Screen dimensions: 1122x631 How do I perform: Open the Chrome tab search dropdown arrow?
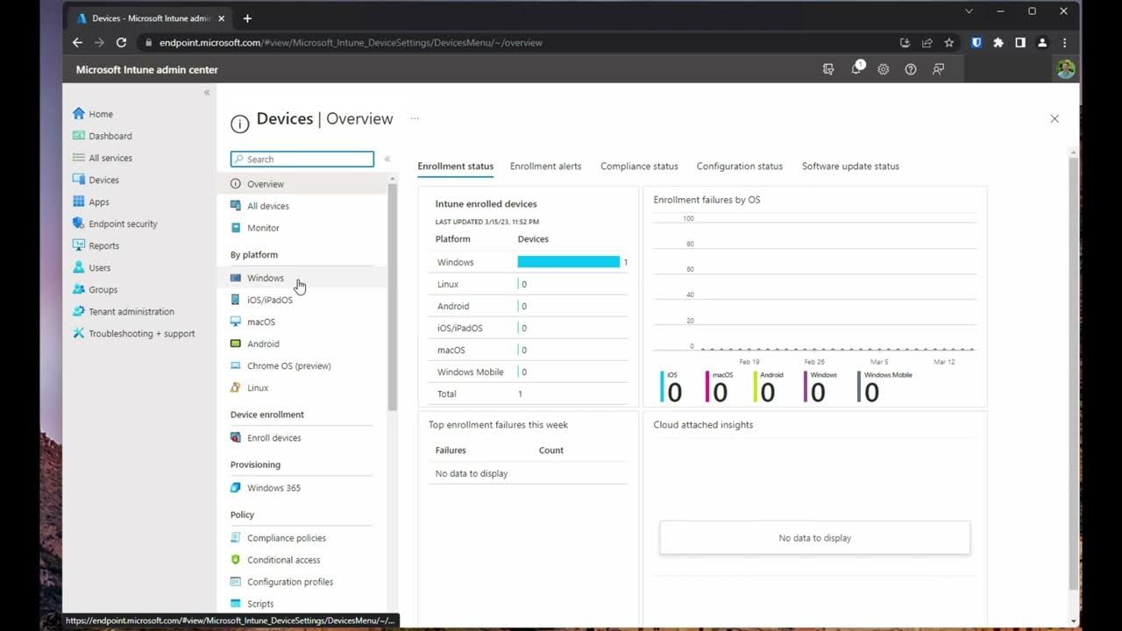(x=969, y=11)
